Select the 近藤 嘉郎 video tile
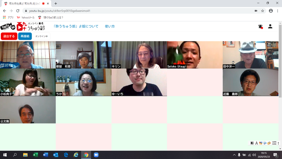Screen dimensions: 282x159 pyautogui.click(x=251, y=82)
